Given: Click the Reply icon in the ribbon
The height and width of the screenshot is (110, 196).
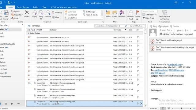Looking at the screenshot, I should coord(35,14).
